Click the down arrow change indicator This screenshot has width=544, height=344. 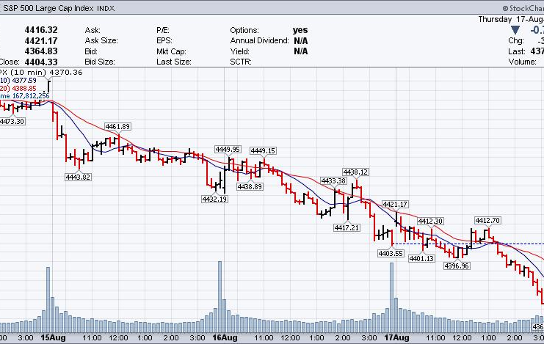[x=515, y=30]
